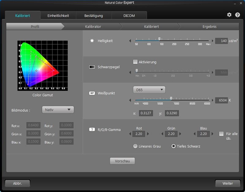Increase Grün gamma value
The height and width of the screenshot is (192, 245).
pyautogui.click(x=180, y=134)
